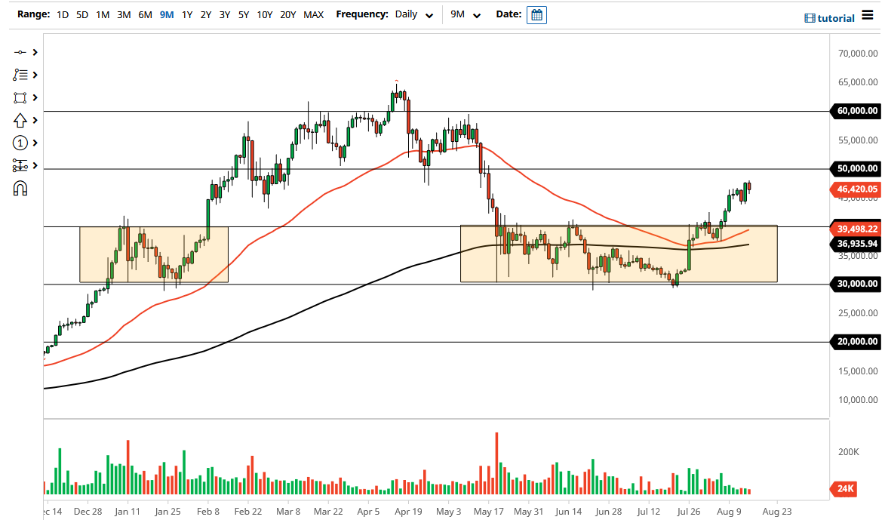Toggle the magnet snapping tool
The height and width of the screenshot is (523, 885).
tap(20, 188)
